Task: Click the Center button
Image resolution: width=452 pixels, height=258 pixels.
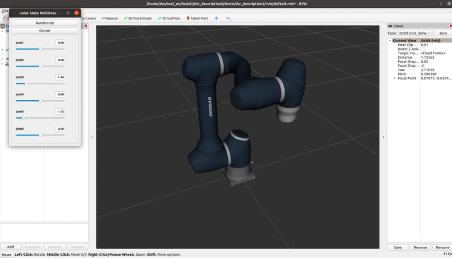Action: [45, 31]
